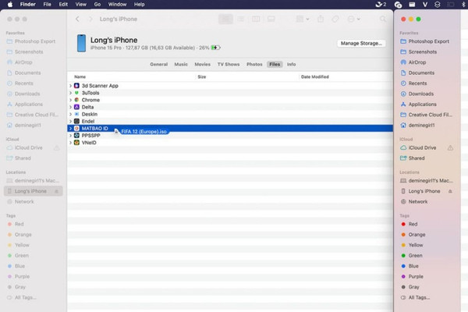
Task: Eject Long's iPhone in right window sidebar
Action: click(450, 191)
